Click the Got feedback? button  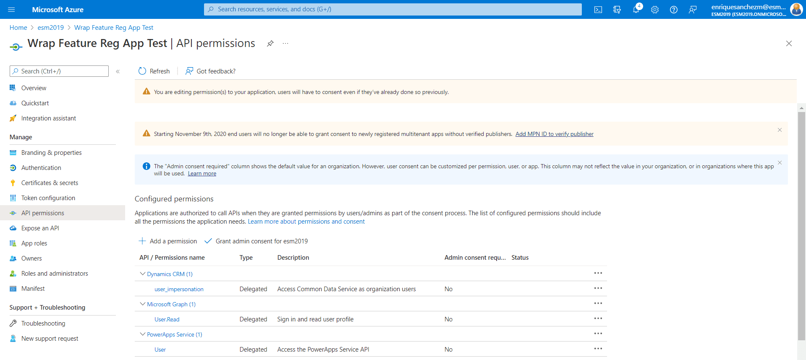[x=210, y=71]
